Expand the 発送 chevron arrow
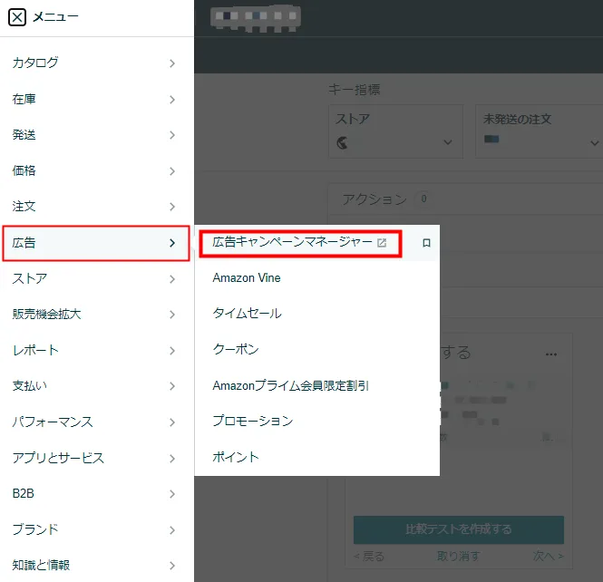603x582 pixels. click(x=172, y=135)
